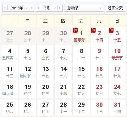Open the 5月 month dropdown
Viewport: 127px width, 117px height.
click(x=49, y=8)
